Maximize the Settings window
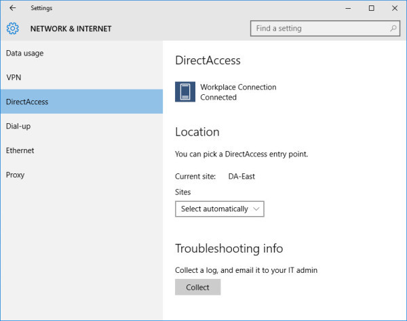The image size is (407, 321). 371,8
